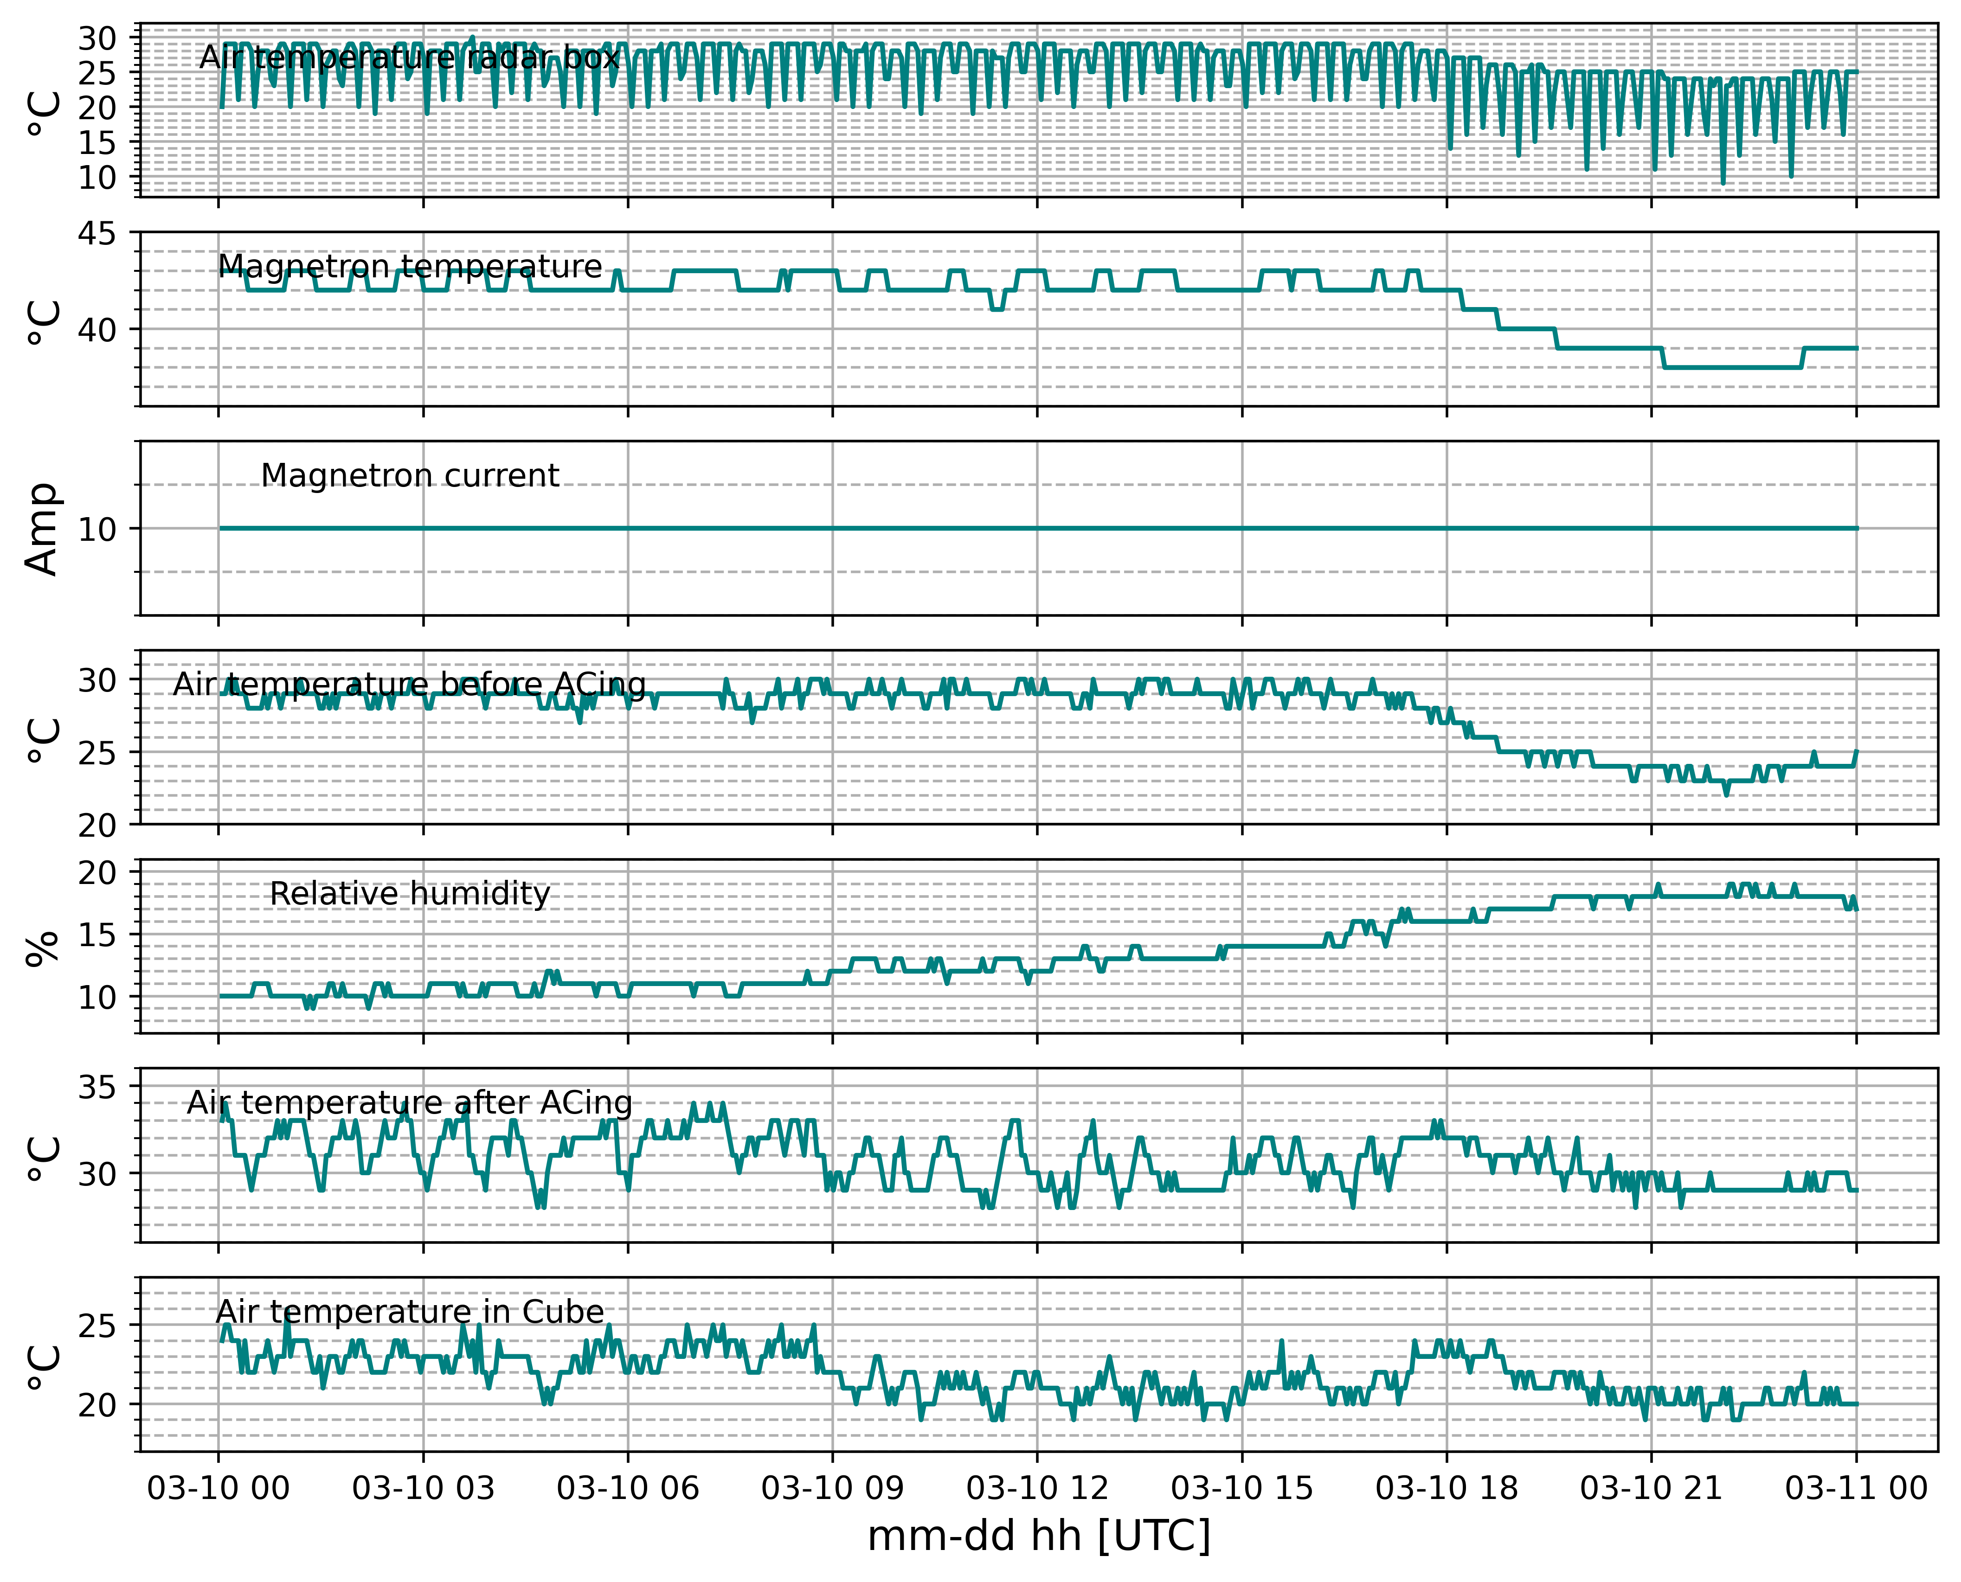Click the 'Air temperature before ACing' title
Image resolution: width=1961 pixels, height=1582 pixels.
coord(409,684)
